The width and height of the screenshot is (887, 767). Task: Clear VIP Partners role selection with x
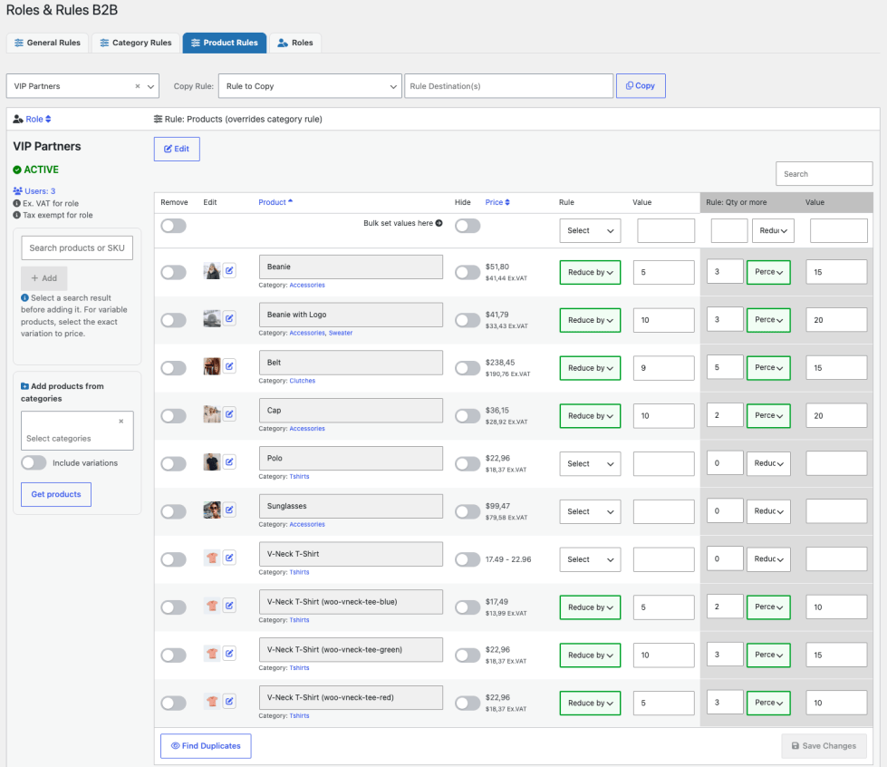tap(138, 86)
